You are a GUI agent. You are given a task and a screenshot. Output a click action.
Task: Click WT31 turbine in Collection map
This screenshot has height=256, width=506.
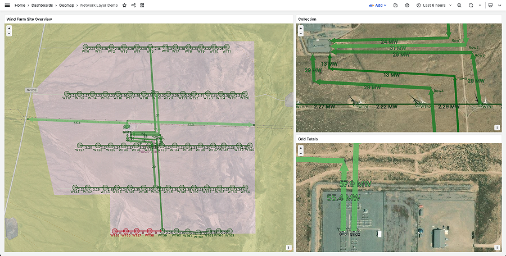(x=355, y=104)
